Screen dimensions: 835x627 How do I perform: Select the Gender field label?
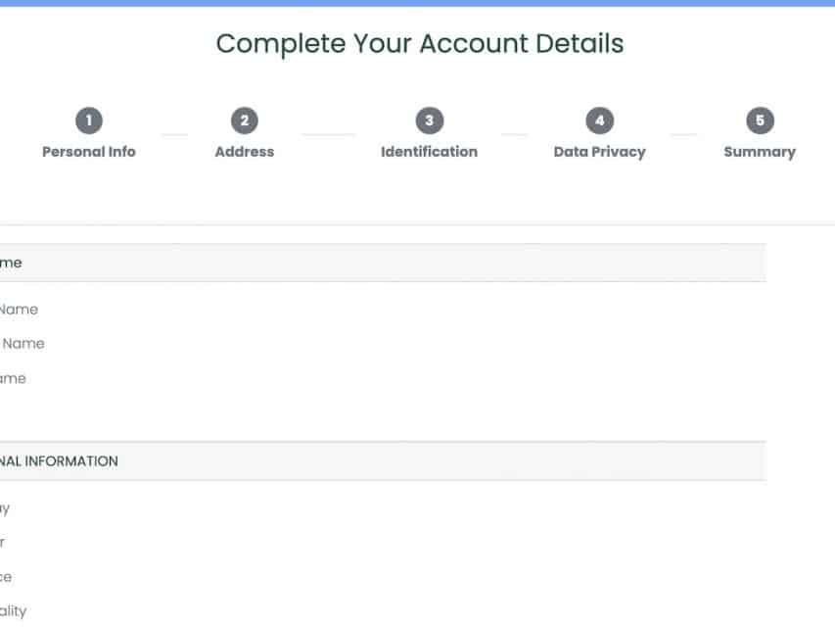pos(3,542)
